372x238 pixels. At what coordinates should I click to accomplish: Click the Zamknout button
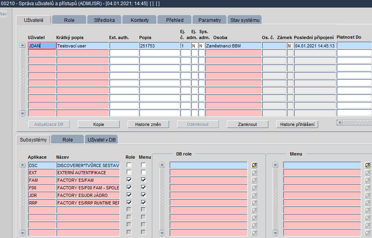coord(248,124)
